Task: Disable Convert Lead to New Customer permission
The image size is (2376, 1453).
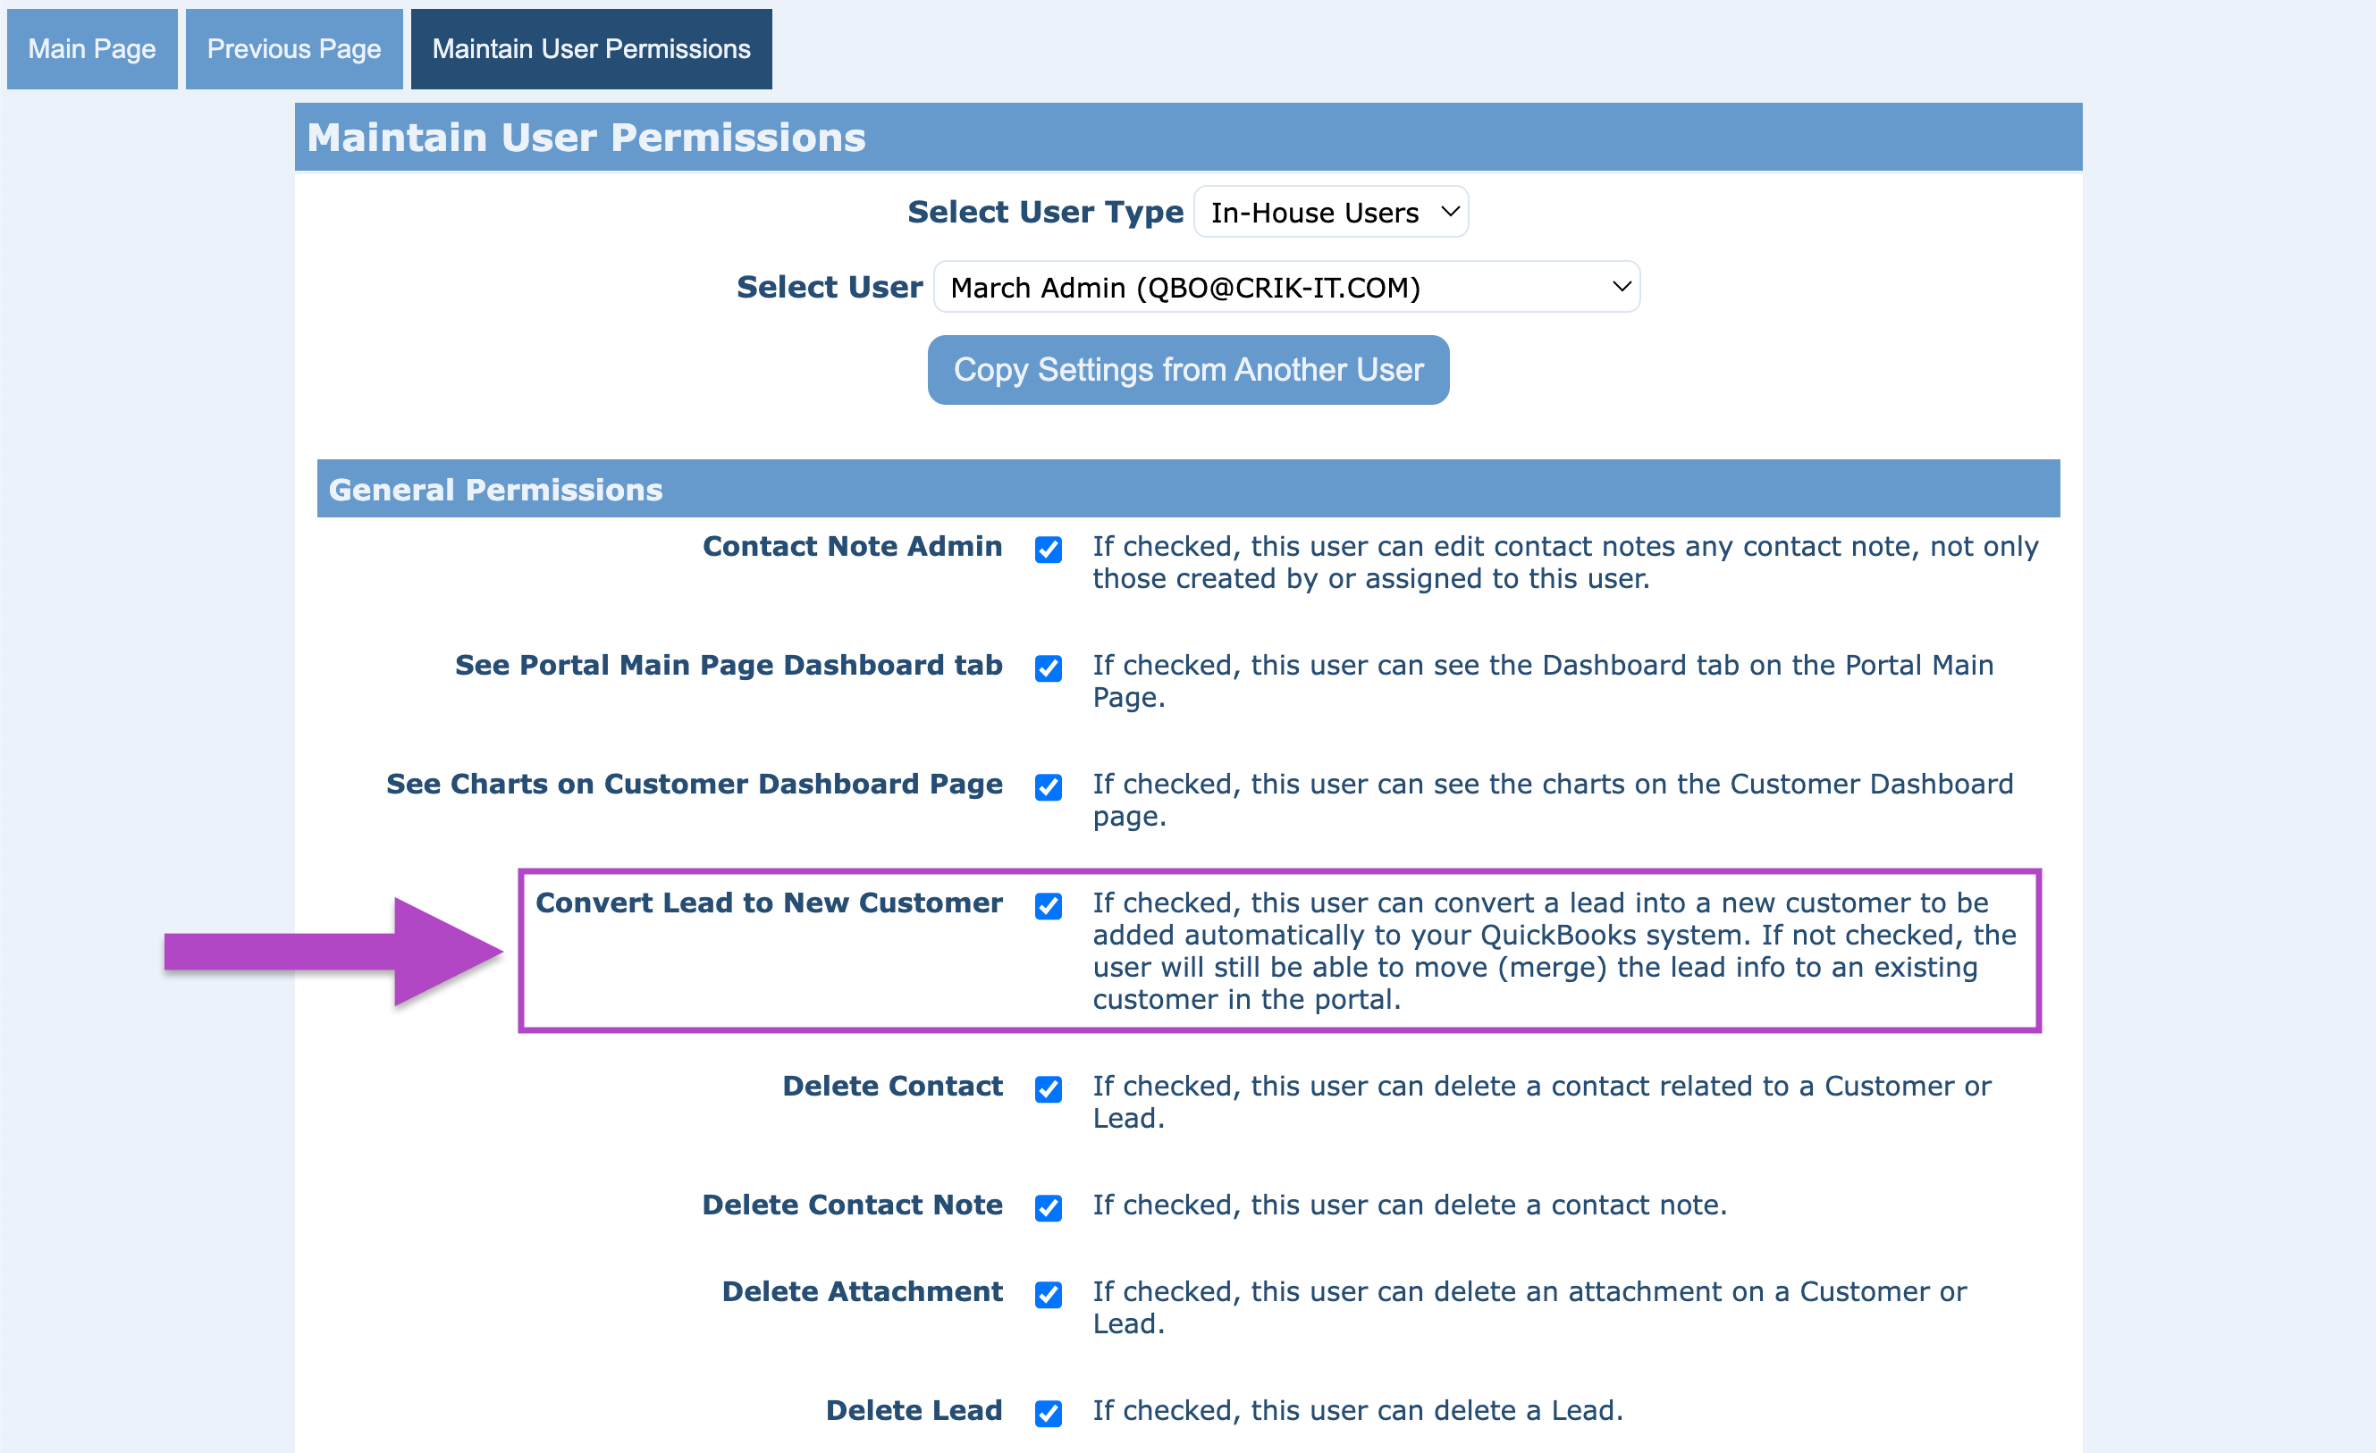Action: (1049, 905)
